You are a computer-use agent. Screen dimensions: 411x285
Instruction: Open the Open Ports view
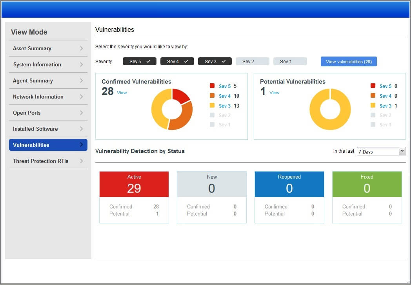(48, 113)
